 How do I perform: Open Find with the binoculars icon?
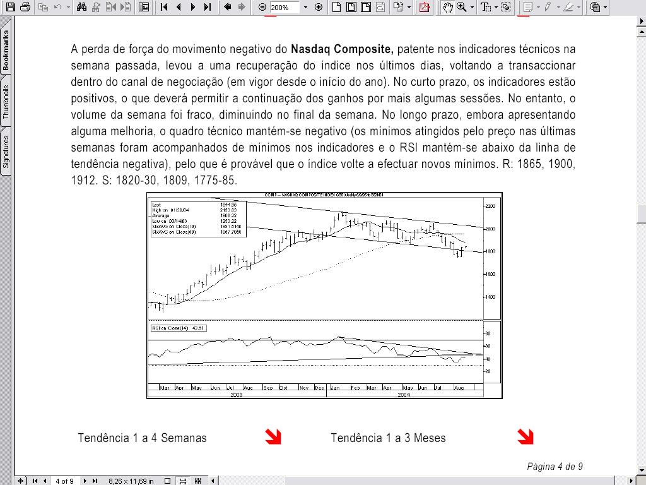click(x=81, y=6)
